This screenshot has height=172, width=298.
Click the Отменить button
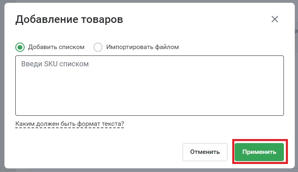coord(205,152)
